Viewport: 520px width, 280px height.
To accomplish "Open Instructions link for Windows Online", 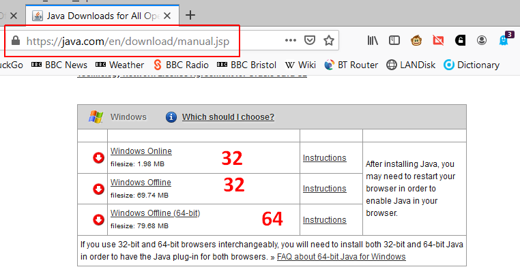I will [x=324, y=157].
